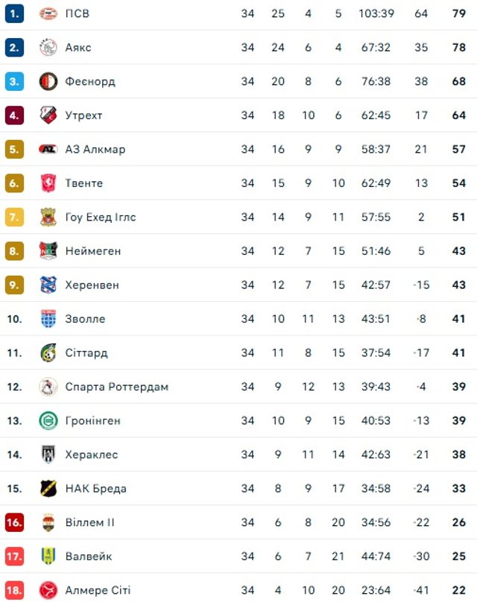Click the Heerenveen club crest
The image size is (477, 602).
[x=48, y=285]
